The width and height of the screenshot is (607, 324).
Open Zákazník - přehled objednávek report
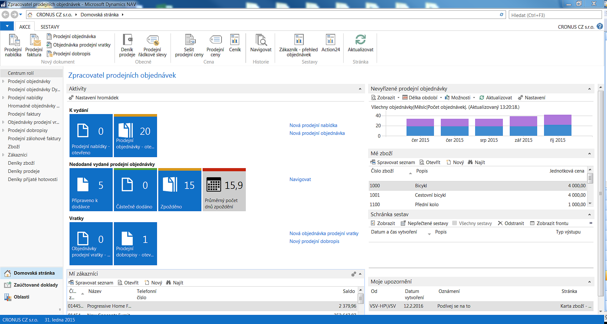click(x=298, y=46)
